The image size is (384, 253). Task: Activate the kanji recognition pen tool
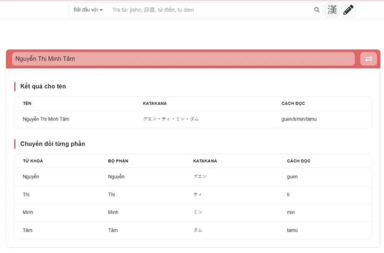(348, 10)
